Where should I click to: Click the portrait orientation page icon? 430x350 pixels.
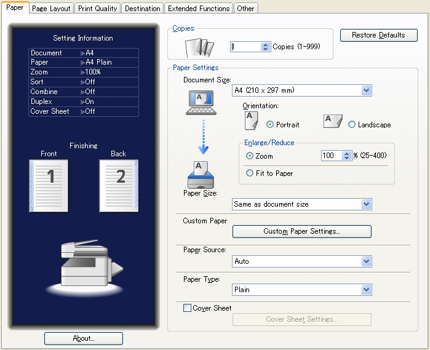click(x=252, y=120)
